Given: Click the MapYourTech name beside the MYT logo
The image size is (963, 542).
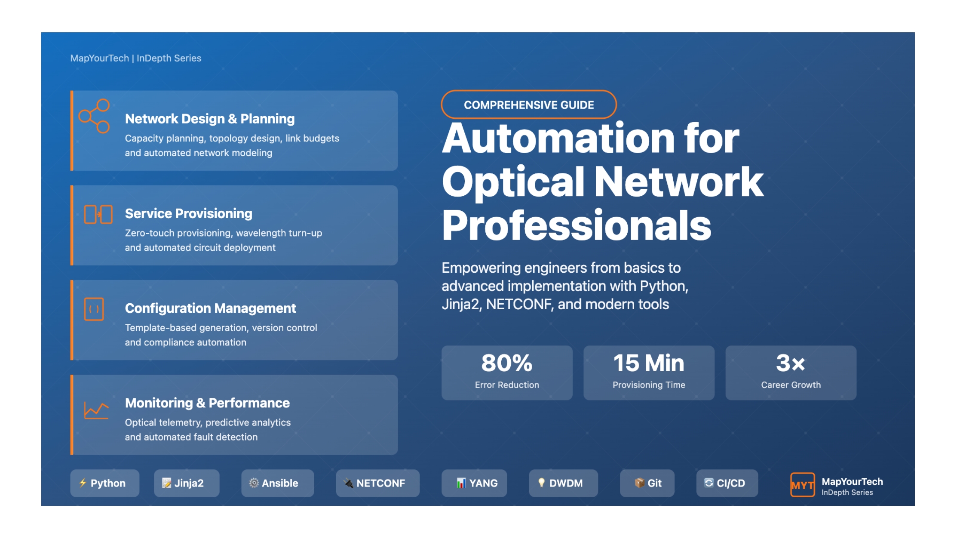Looking at the screenshot, I should (852, 481).
